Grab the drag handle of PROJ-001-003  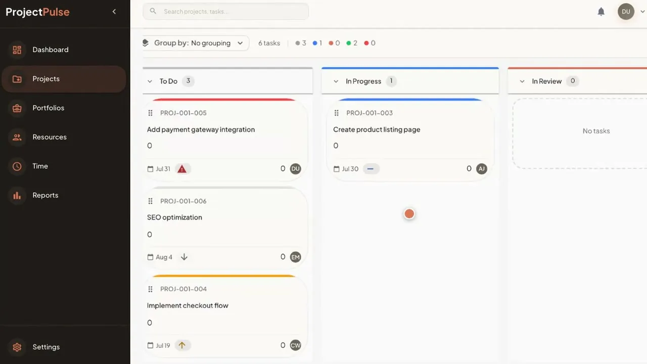pos(337,113)
